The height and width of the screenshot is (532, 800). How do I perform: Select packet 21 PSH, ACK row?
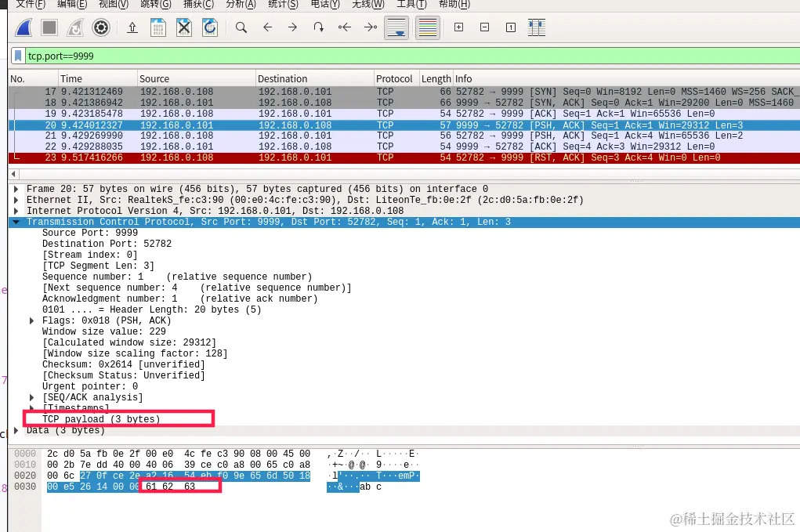point(404,136)
